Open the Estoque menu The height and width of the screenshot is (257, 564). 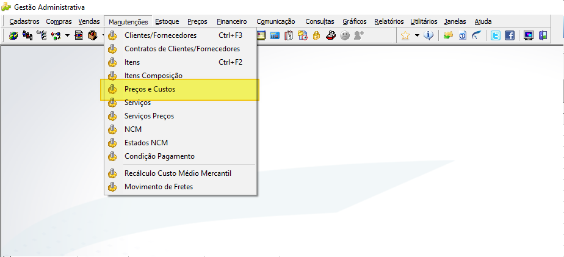[167, 21]
